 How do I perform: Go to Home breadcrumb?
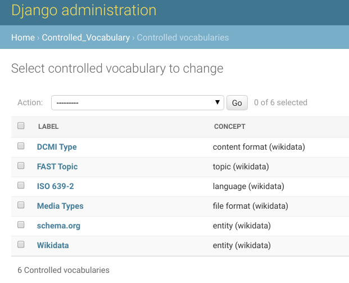[x=23, y=38]
